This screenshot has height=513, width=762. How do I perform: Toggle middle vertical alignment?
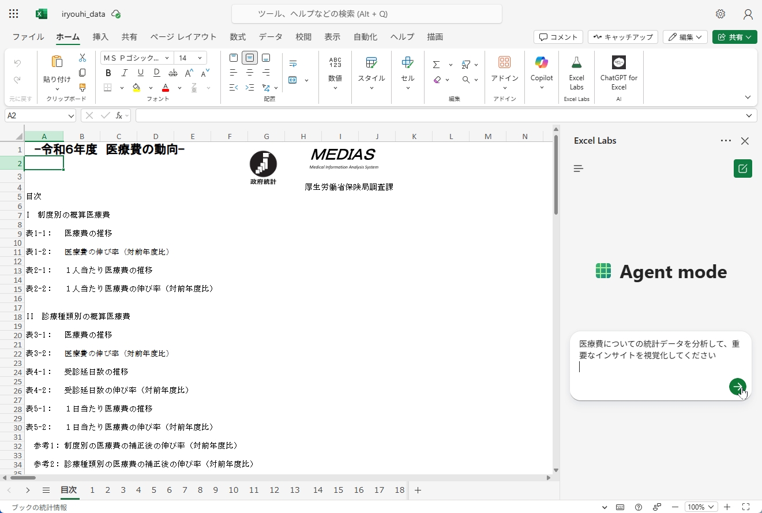250,58
